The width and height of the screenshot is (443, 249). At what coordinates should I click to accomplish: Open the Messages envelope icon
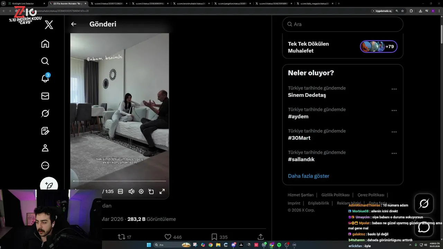[45, 96]
